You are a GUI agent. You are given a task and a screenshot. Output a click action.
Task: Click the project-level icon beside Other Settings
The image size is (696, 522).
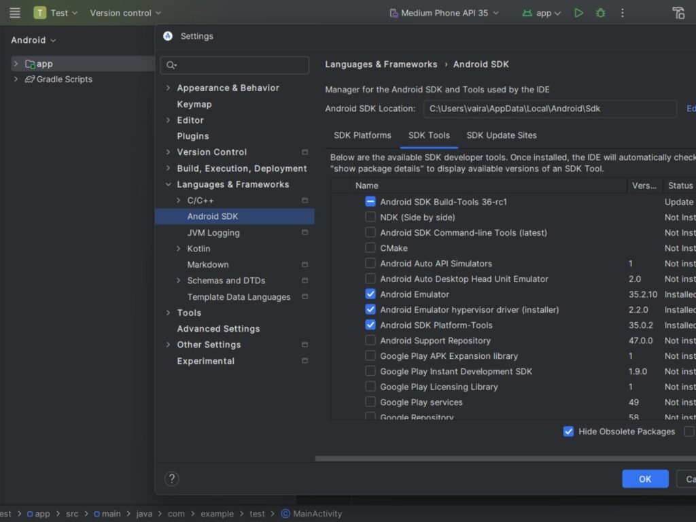[305, 345]
